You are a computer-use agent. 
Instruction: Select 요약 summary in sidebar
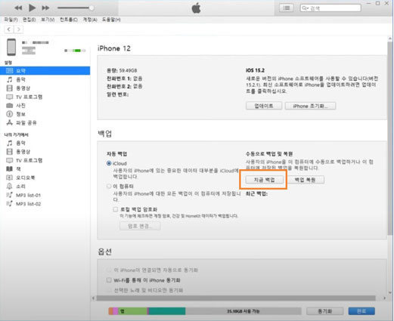pyautogui.click(x=45, y=71)
